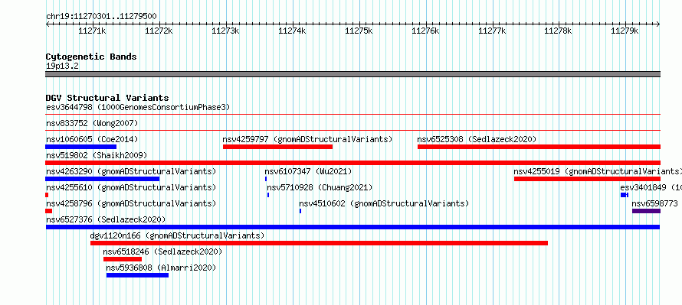Click the long red nsv519802 bar
The image size is (682, 305).
coord(353,163)
